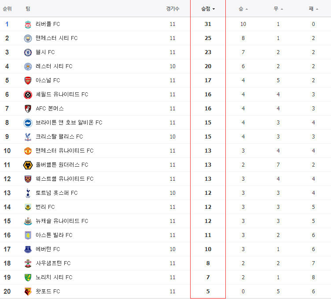
Task: Click the Tottenham Hotspur cockerel crest icon
Action: click(x=28, y=193)
